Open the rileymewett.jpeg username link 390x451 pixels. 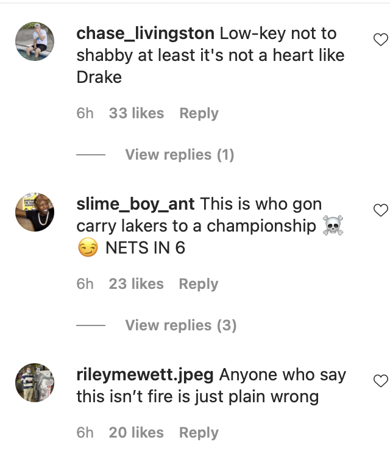[x=144, y=375]
